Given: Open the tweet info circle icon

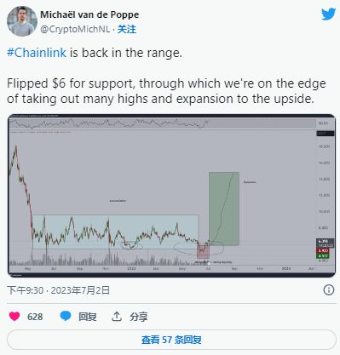Looking at the screenshot, I should tap(329, 290).
